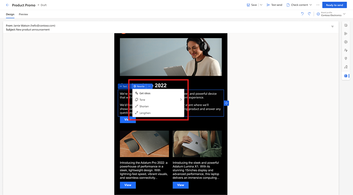Select the Adatum Lumina X1 laptop image
Screen dimensions: 353x195
197,144
